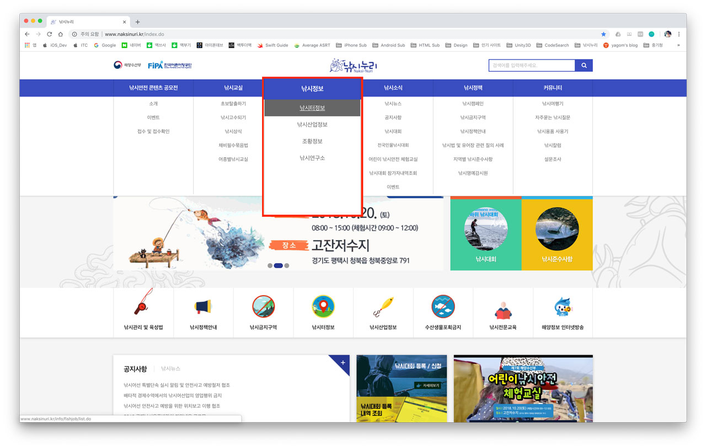Select 낚시터정보 in the dropdown menu

click(x=312, y=108)
